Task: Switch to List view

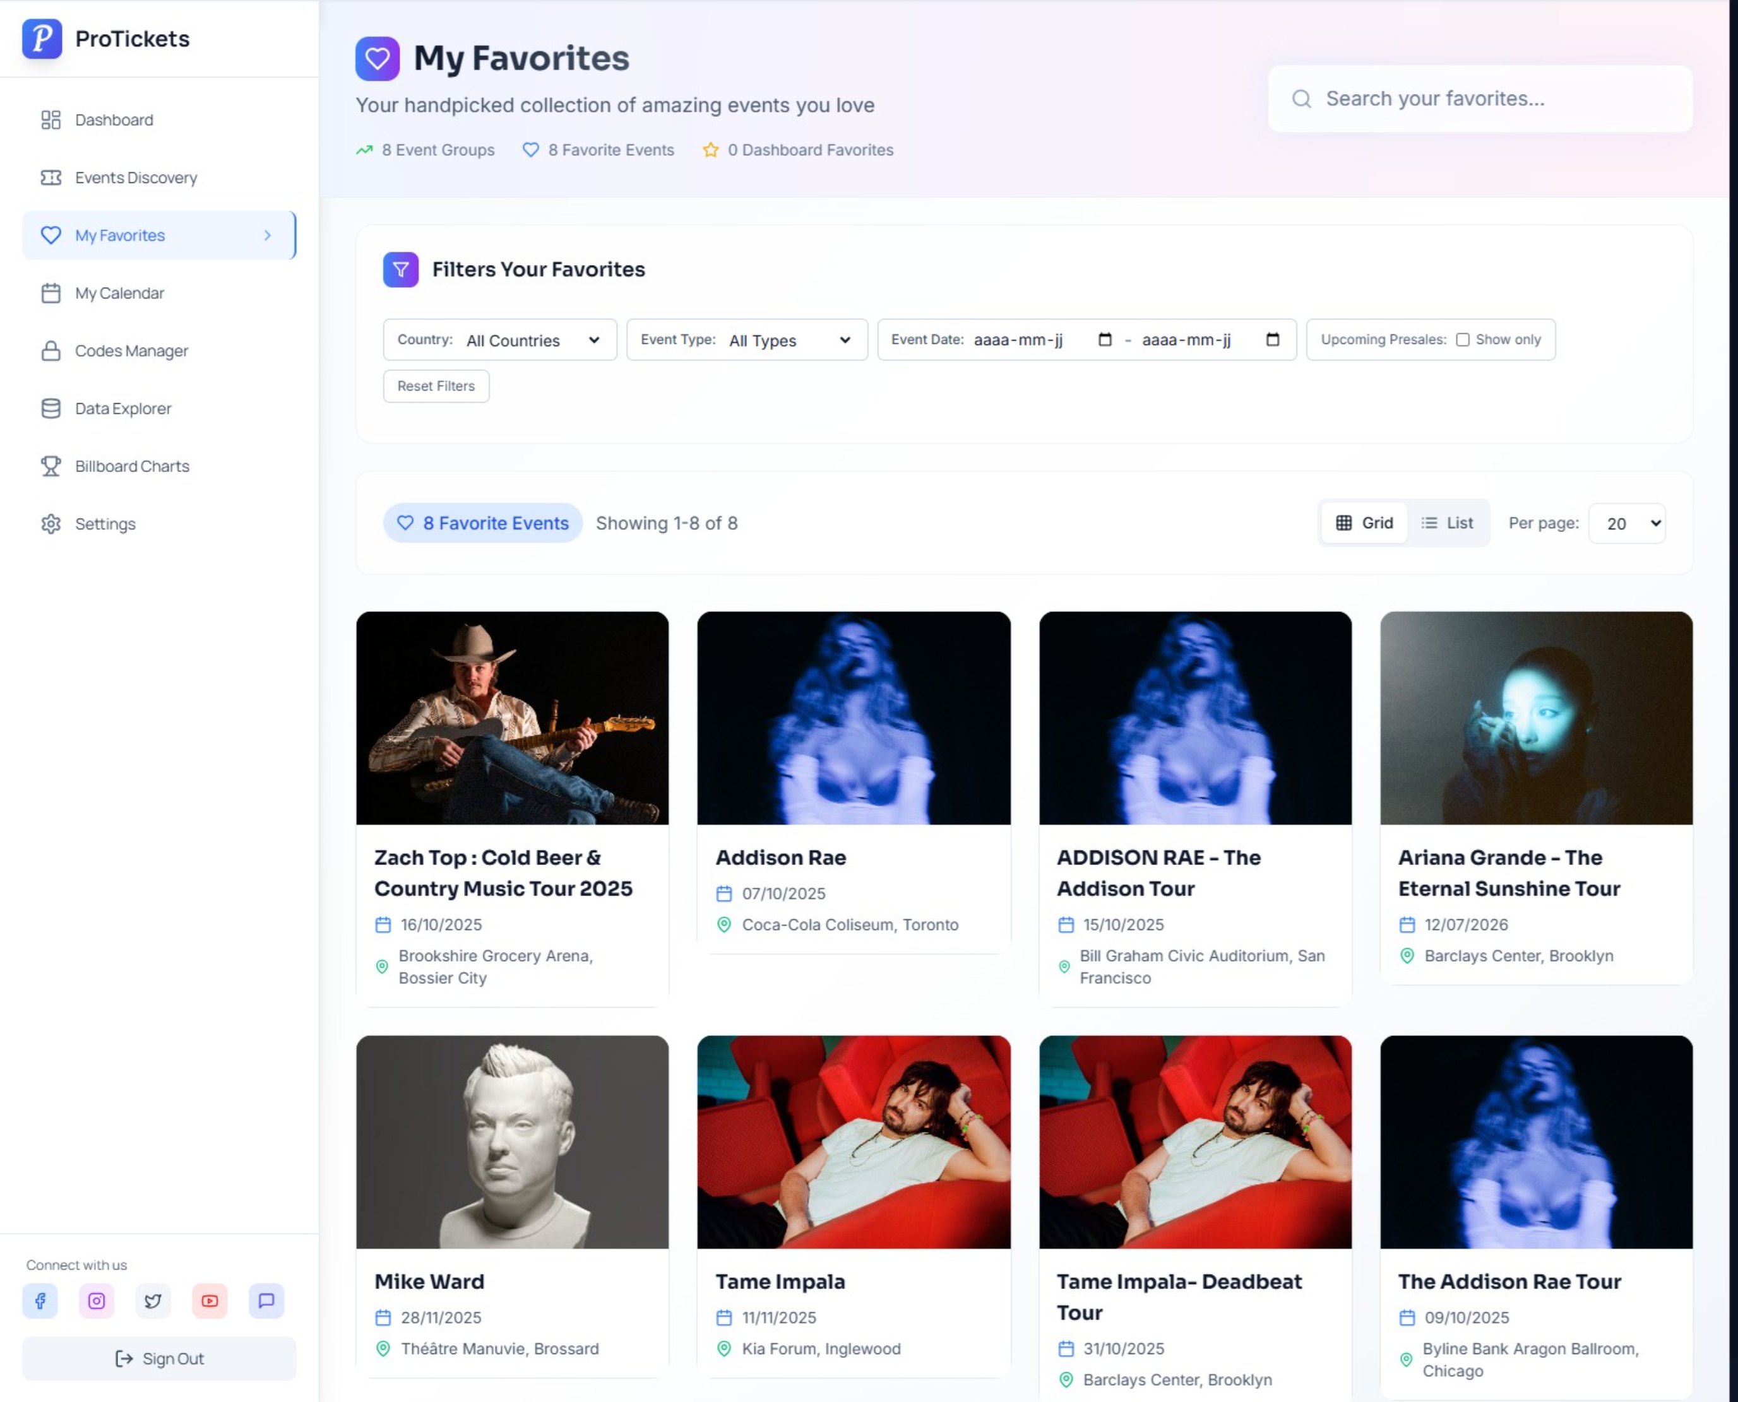Action: [1447, 522]
